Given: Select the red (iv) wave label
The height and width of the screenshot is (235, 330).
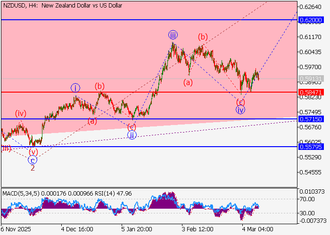Looking at the screenshot, I should (20, 113).
